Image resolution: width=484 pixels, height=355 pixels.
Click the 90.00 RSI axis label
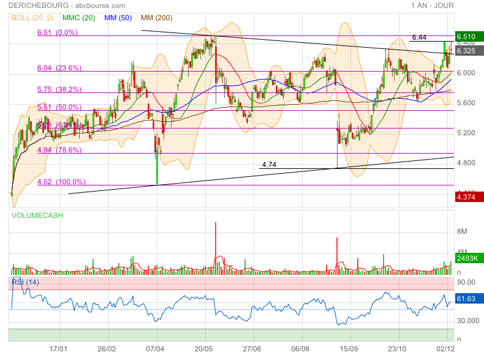tap(466, 282)
